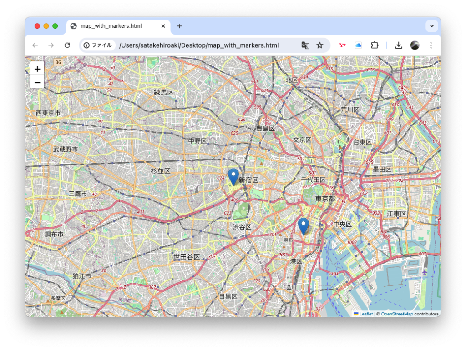Click the map marker near Shinjuku
This screenshot has height=350, width=466.
click(x=233, y=176)
